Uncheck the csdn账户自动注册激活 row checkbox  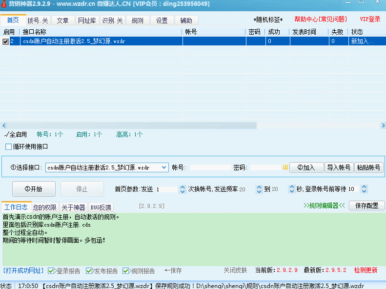pyautogui.click(x=5, y=41)
